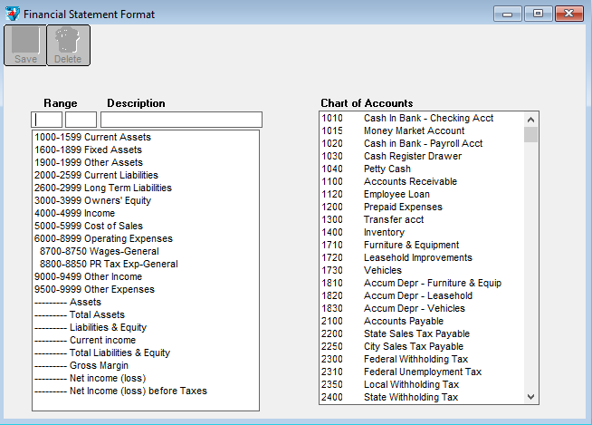Select 8700-8750 Wages-General sub-range
This screenshot has height=425, width=592.
[x=99, y=251]
